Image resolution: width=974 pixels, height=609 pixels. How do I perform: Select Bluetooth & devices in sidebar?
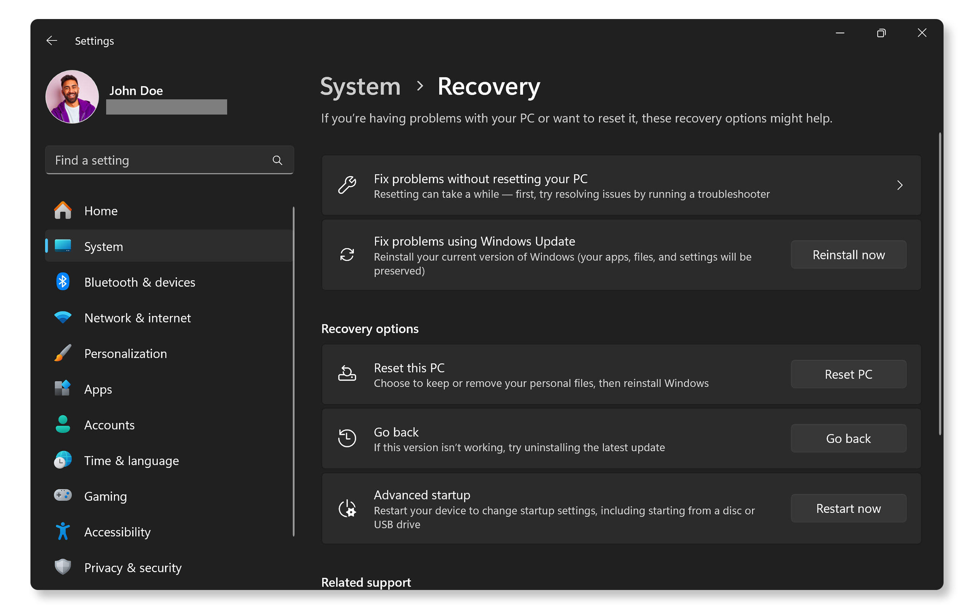[x=169, y=282]
